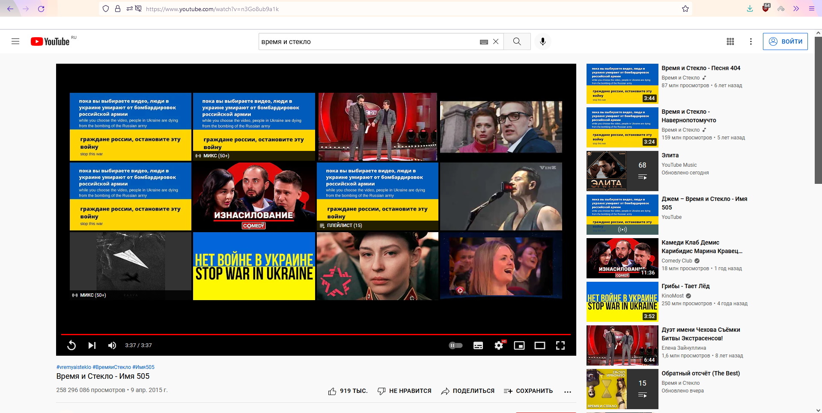Replay the video with replay button

(71, 345)
